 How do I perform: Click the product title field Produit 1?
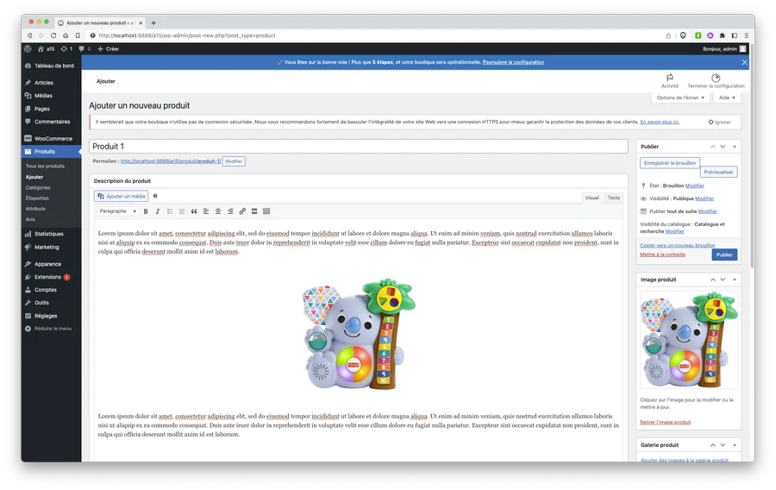coord(359,147)
